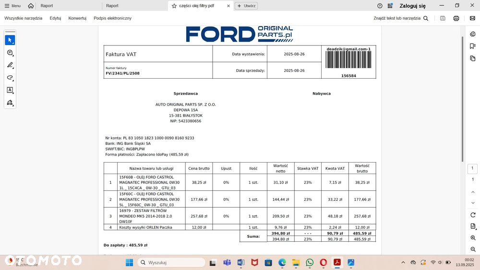Print the invoice with the printer icon
This screenshot has height=270, width=480.
(x=456, y=18)
